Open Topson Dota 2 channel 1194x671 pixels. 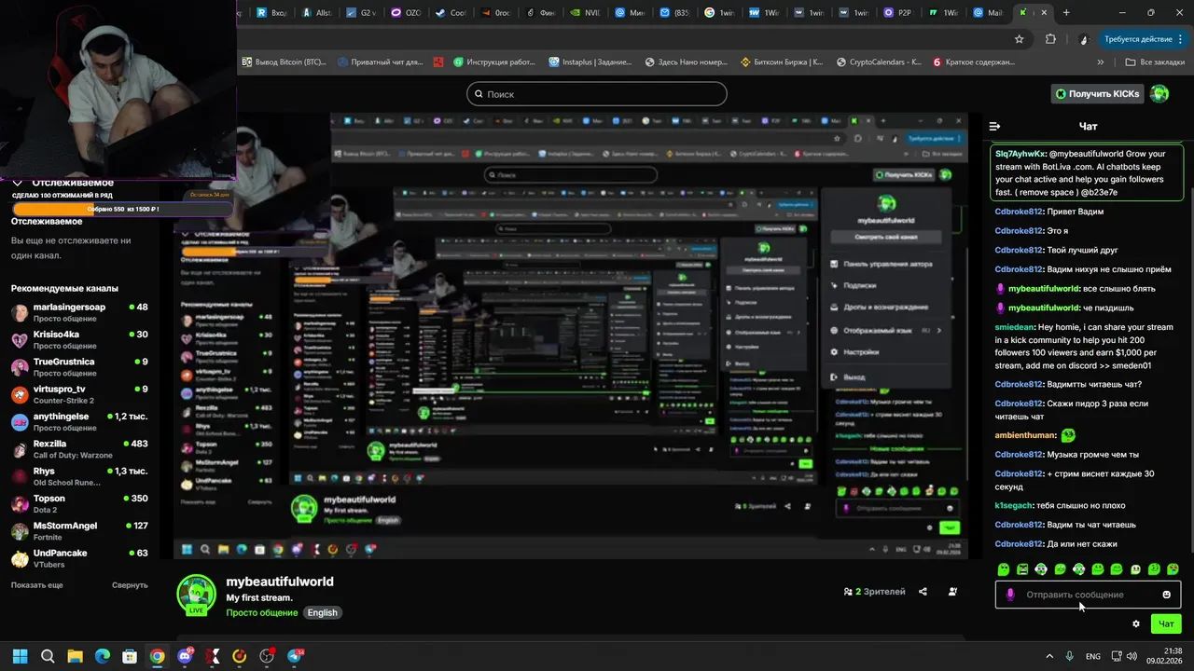coord(79,503)
